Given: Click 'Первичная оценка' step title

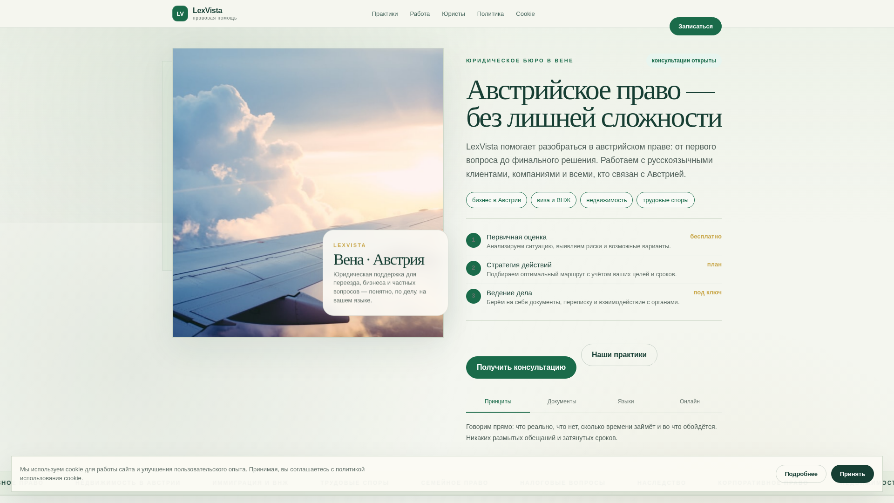Looking at the screenshot, I should (516, 237).
